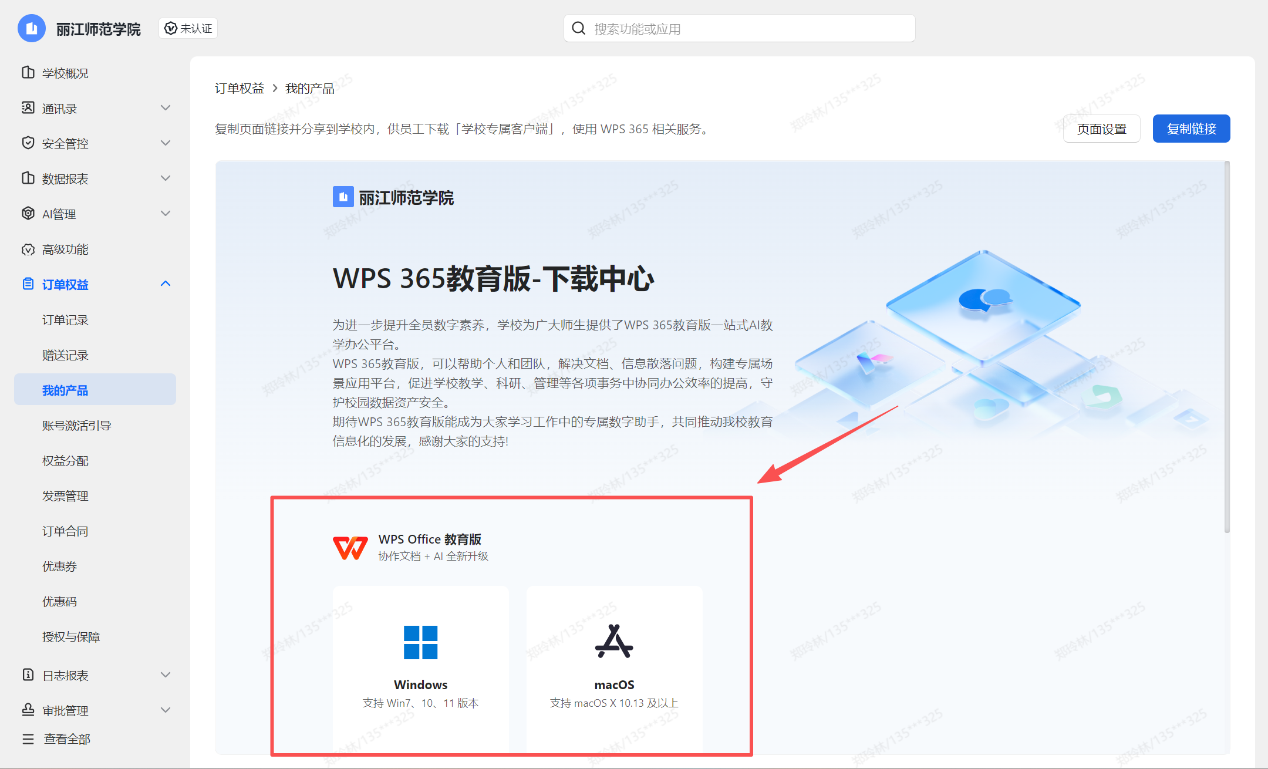Viewport: 1268px width, 769px height.
Task: Click the 安全管控 shield icon
Action: [28, 143]
